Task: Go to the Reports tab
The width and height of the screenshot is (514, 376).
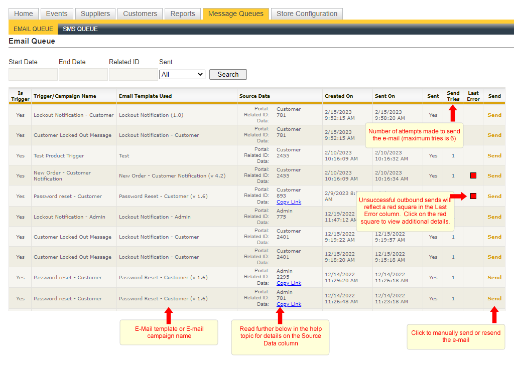Action: [183, 14]
